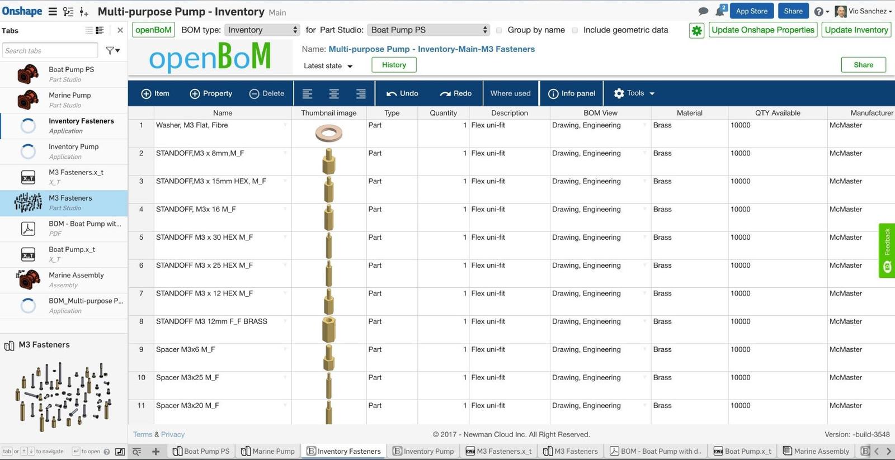Viewport: 895px width, 460px height.
Task: Click the align left toolbar icon
Action: click(x=307, y=94)
